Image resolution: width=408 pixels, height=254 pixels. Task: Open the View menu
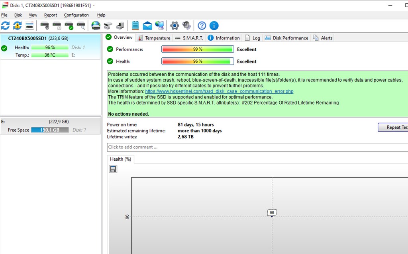coord(33,15)
